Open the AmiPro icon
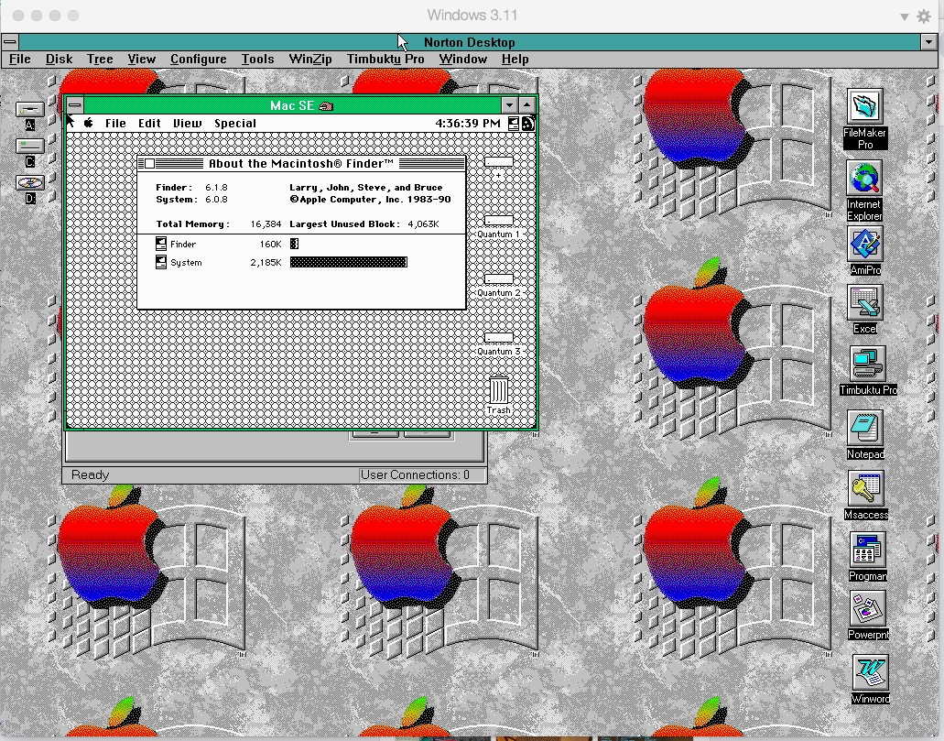This screenshot has height=741, width=944. 865,244
